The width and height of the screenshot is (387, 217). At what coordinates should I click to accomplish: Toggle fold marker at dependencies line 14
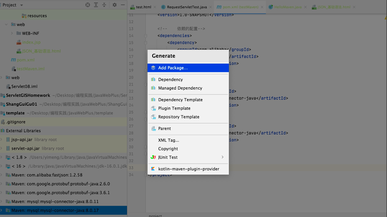[x=146, y=36]
